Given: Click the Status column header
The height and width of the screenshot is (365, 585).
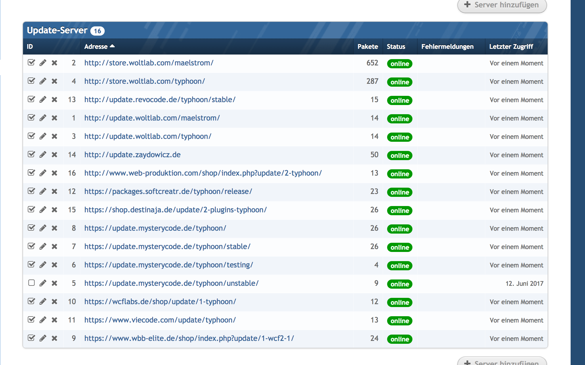Looking at the screenshot, I should (x=395, y=46).
